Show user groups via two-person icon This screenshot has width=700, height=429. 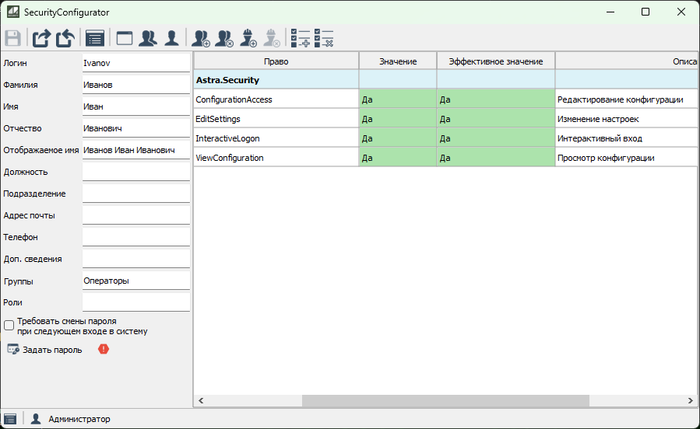tap(148, 37)
